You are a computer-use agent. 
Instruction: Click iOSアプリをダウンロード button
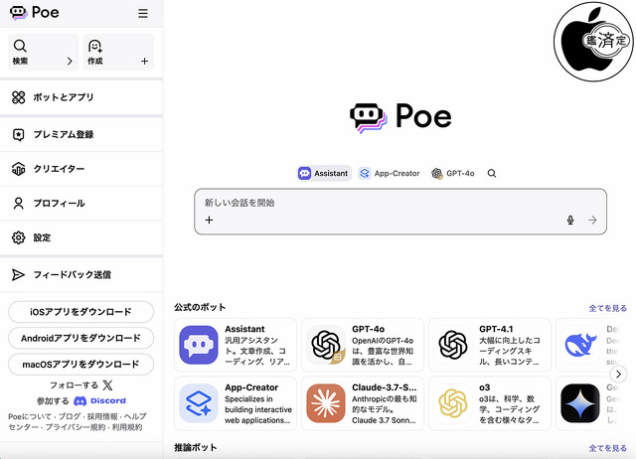(x=80, y=312)
